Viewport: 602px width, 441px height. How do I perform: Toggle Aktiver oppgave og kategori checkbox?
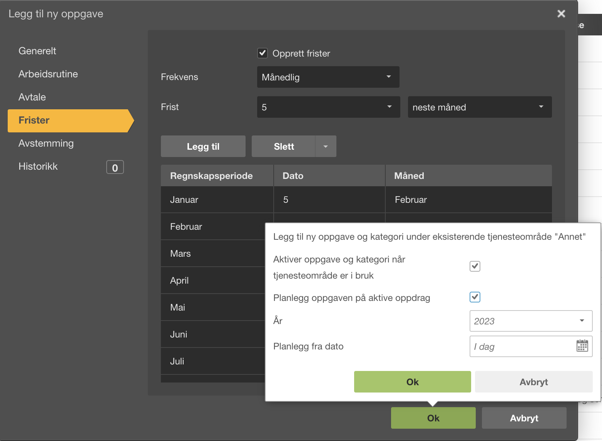[x=475, y=266]
